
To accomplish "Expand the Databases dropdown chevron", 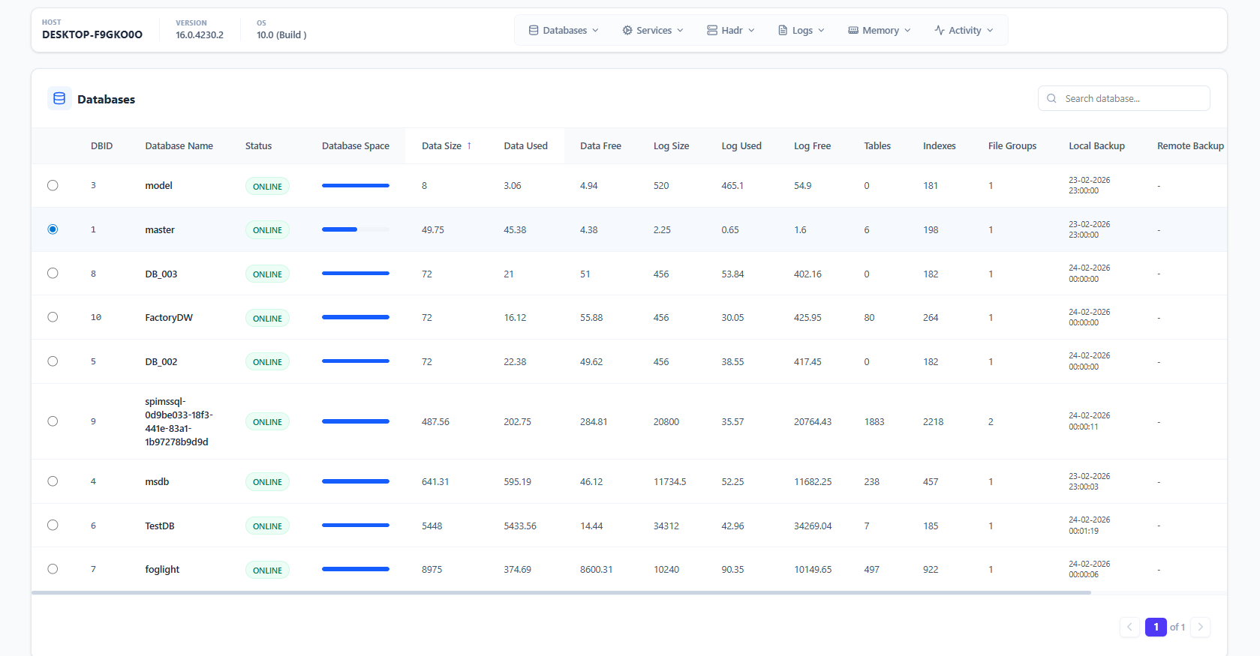I will click(596, 31).
